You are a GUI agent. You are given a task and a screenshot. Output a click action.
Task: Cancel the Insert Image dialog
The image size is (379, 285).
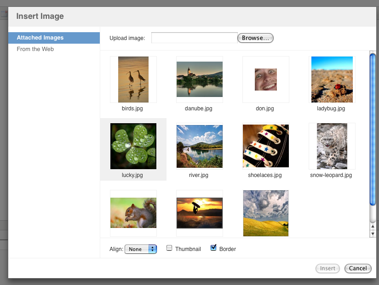[x=358, y=268]
